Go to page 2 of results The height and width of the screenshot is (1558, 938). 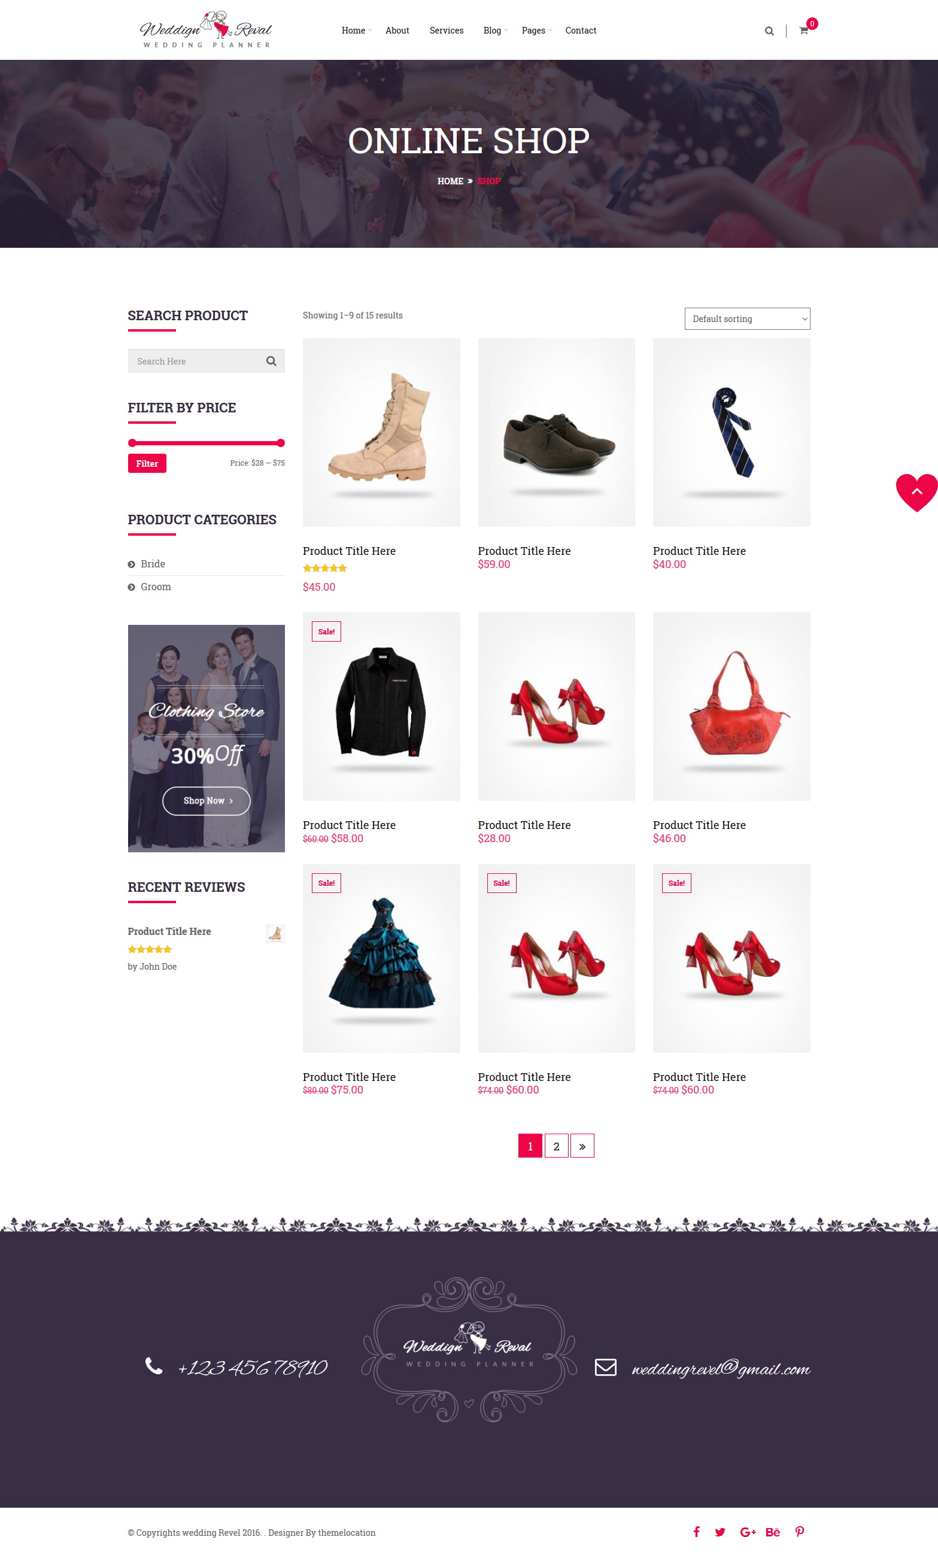click(556, 1145)
